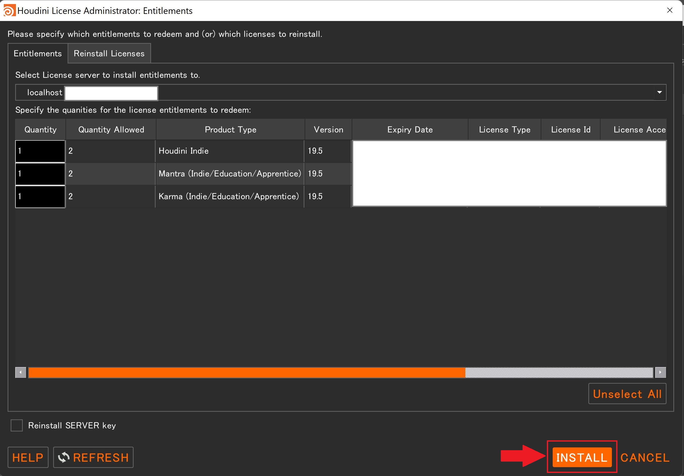Image resolution: width=684 pixels, height=476 pixels.
Task: Enable the Reinstall SERVER key checkbox
Action: (17, 425)
